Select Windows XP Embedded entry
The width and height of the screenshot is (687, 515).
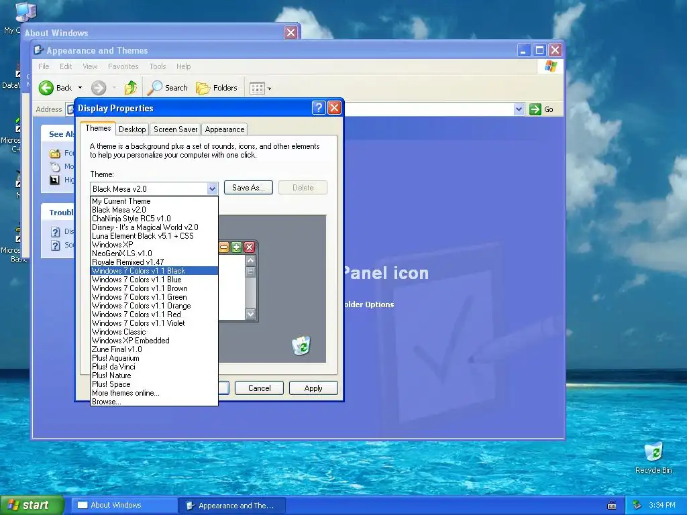154,341
